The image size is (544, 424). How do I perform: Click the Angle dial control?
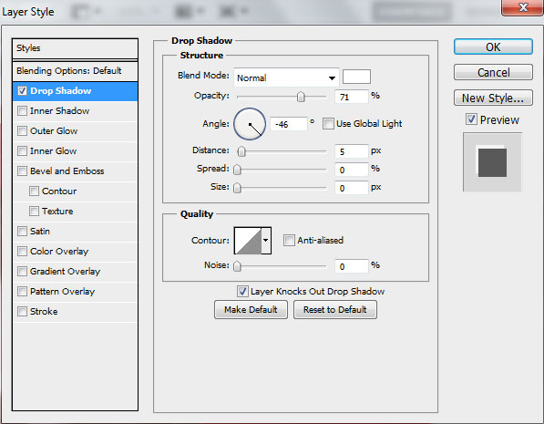click(250, 124)
